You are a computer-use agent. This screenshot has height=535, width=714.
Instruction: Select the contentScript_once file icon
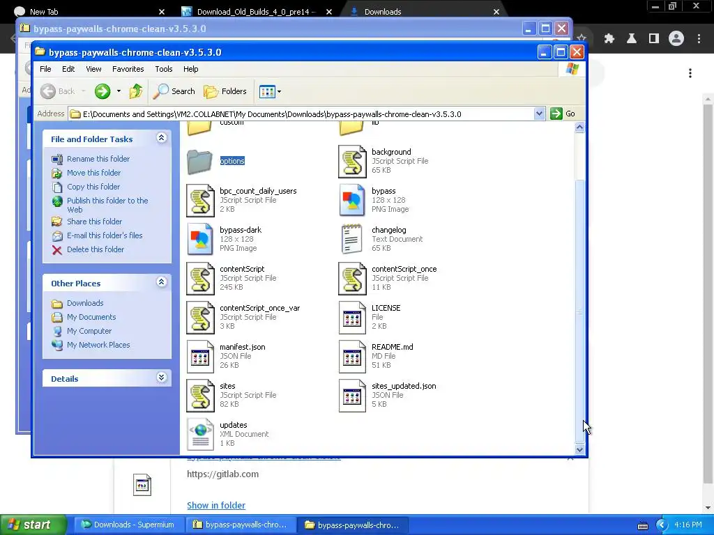[x=352, y=279]
